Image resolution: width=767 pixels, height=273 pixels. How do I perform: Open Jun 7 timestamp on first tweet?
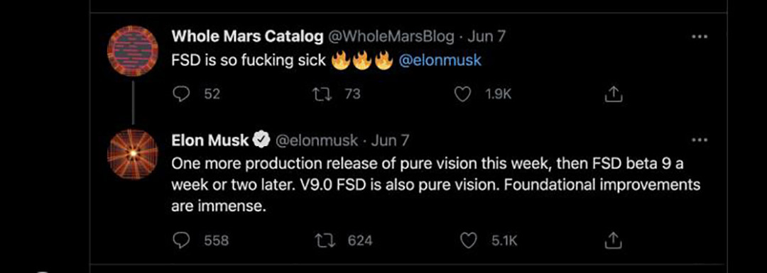(486, 36)
